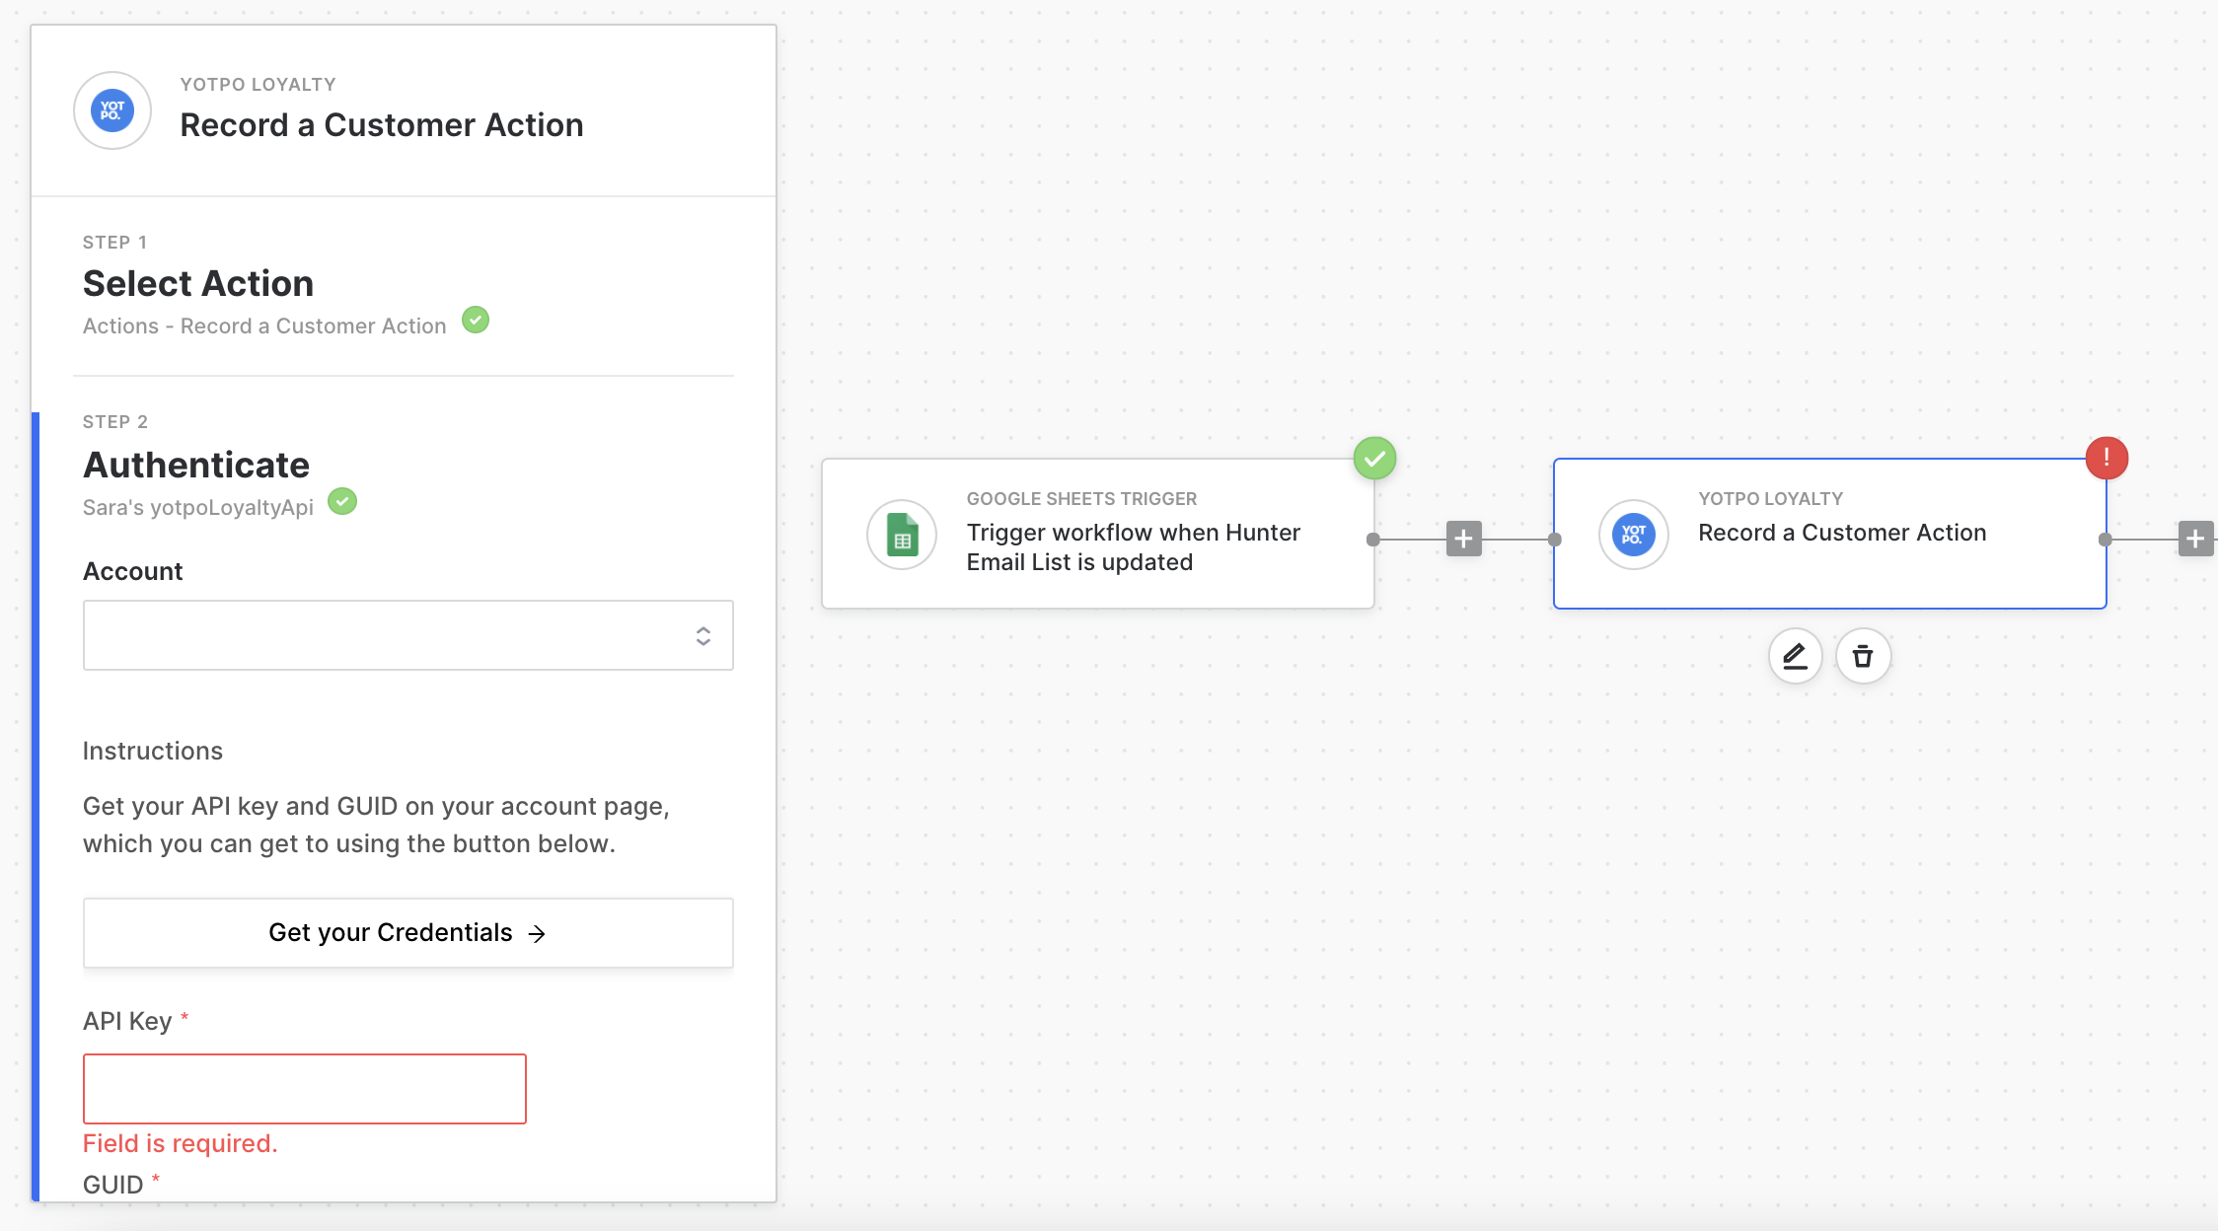Click red error badge on Yotpo node
Viewport: 2218px width, 1231px height.
[x=2107, y=458]
